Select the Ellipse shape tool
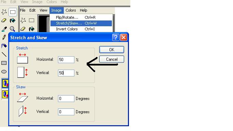 [x=4, y=72]
